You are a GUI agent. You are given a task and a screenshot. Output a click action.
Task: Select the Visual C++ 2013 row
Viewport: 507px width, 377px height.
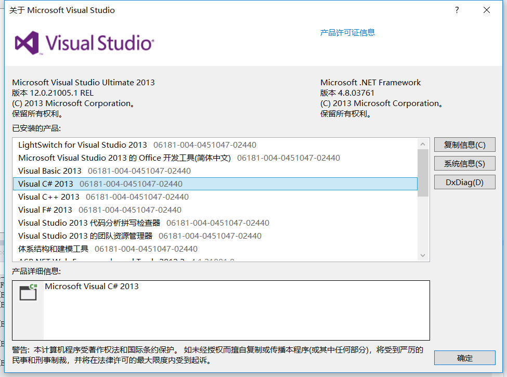[x=215, y=197]
